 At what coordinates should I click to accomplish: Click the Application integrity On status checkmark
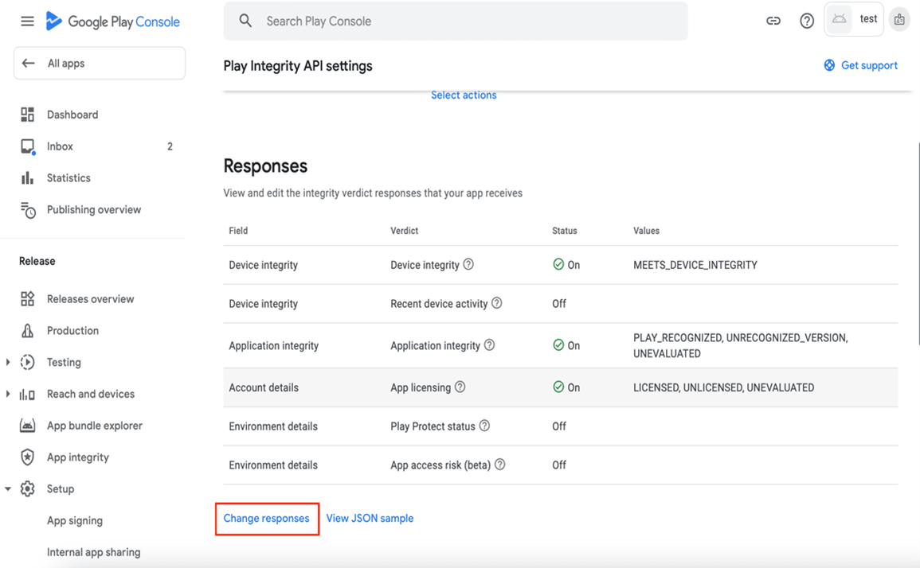558,345
